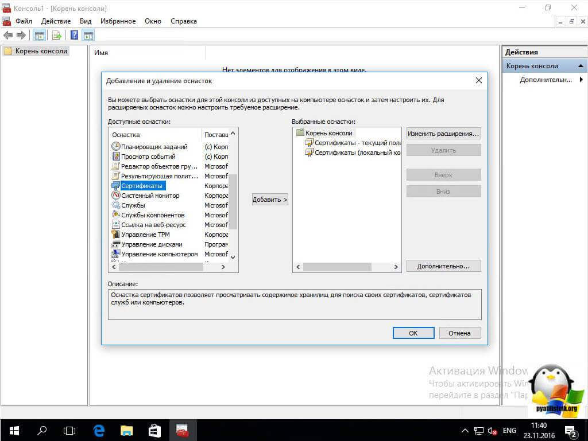This screenshot has height=441, width=588.
Task: Select the Управление TPM snap-in
Action: (145, 235)
